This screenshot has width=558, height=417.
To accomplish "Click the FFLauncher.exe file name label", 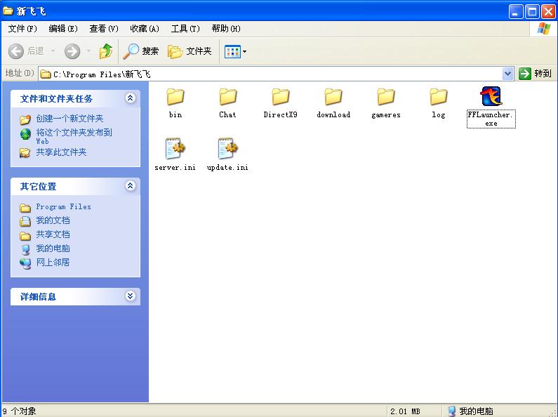I will pos(491,119).
